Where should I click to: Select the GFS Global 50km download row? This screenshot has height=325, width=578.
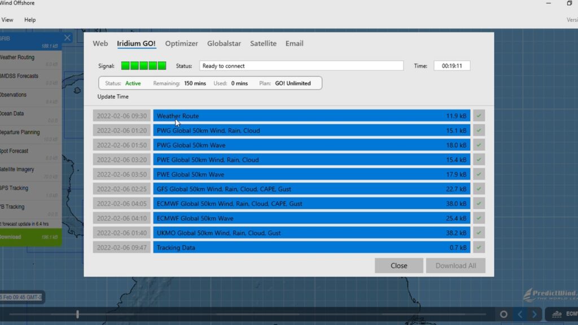312,189
